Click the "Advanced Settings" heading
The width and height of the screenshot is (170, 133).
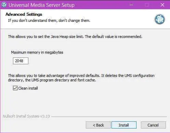click(x=24, y=14)
